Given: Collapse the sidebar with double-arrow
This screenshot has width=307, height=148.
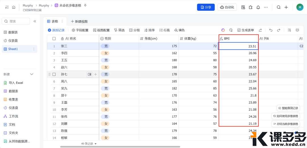Looking at the screenshot, I should [x=35, y=21].
